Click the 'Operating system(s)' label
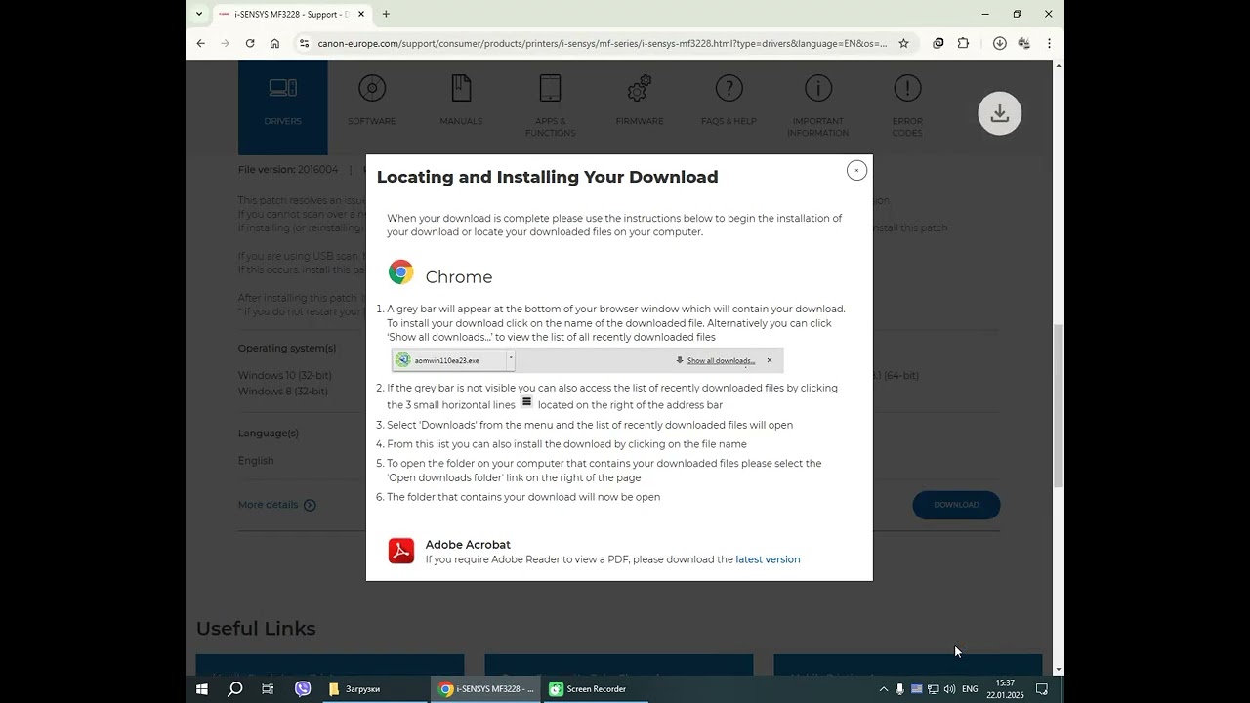This screenshot has height=703, width=1250. (x=287, y=349)
